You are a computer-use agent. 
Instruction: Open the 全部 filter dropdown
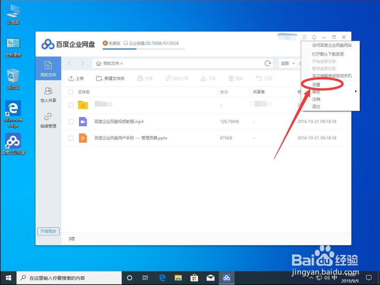click(x=288, y=63)
